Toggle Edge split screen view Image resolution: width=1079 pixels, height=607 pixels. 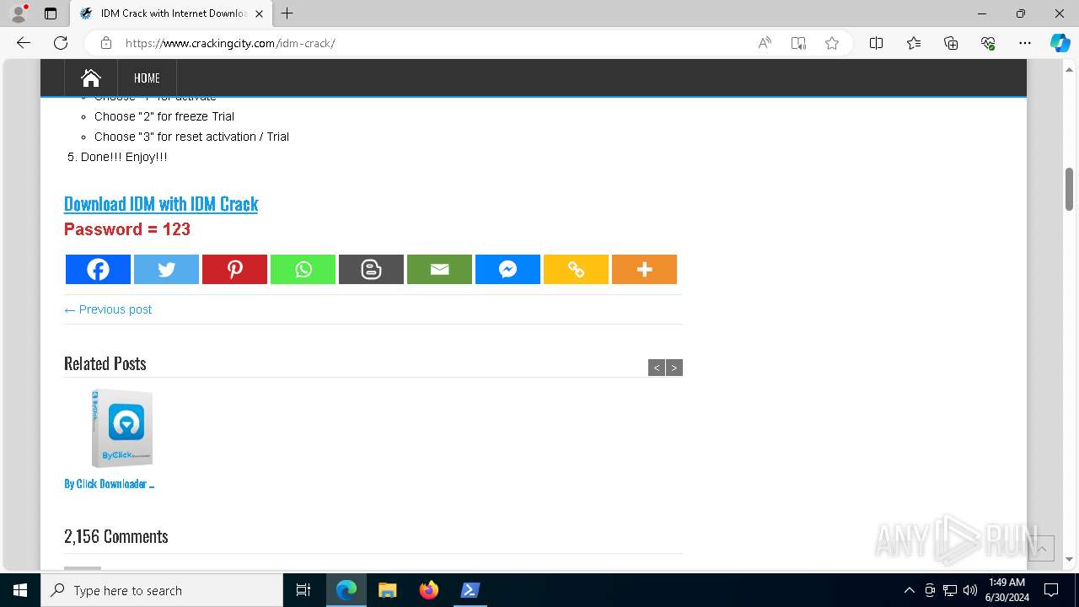coord(876,43)
